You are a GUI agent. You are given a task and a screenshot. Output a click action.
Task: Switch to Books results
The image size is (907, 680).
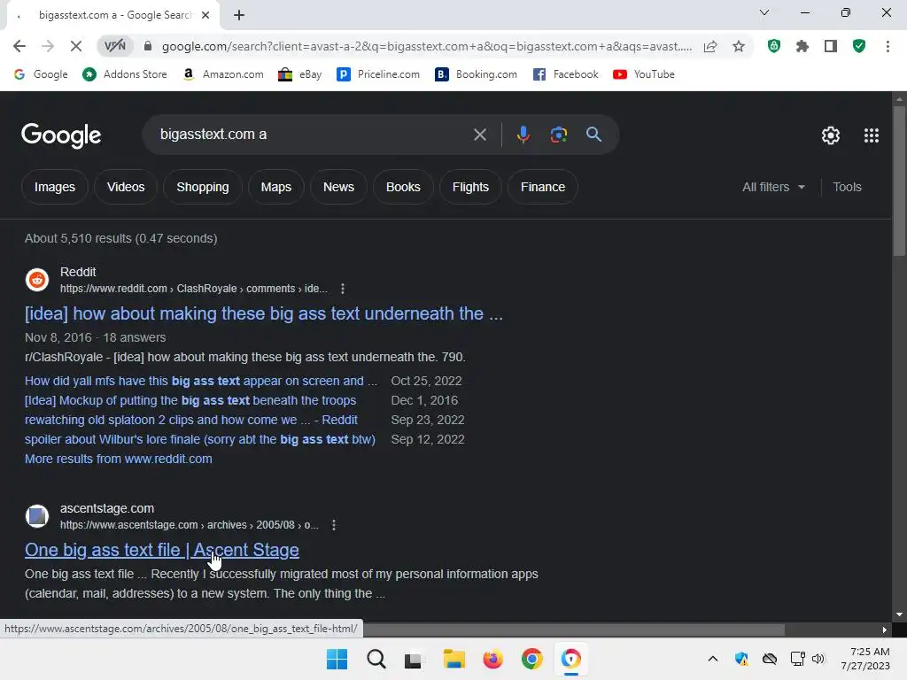pyautogui.click(x=403, y=187)
